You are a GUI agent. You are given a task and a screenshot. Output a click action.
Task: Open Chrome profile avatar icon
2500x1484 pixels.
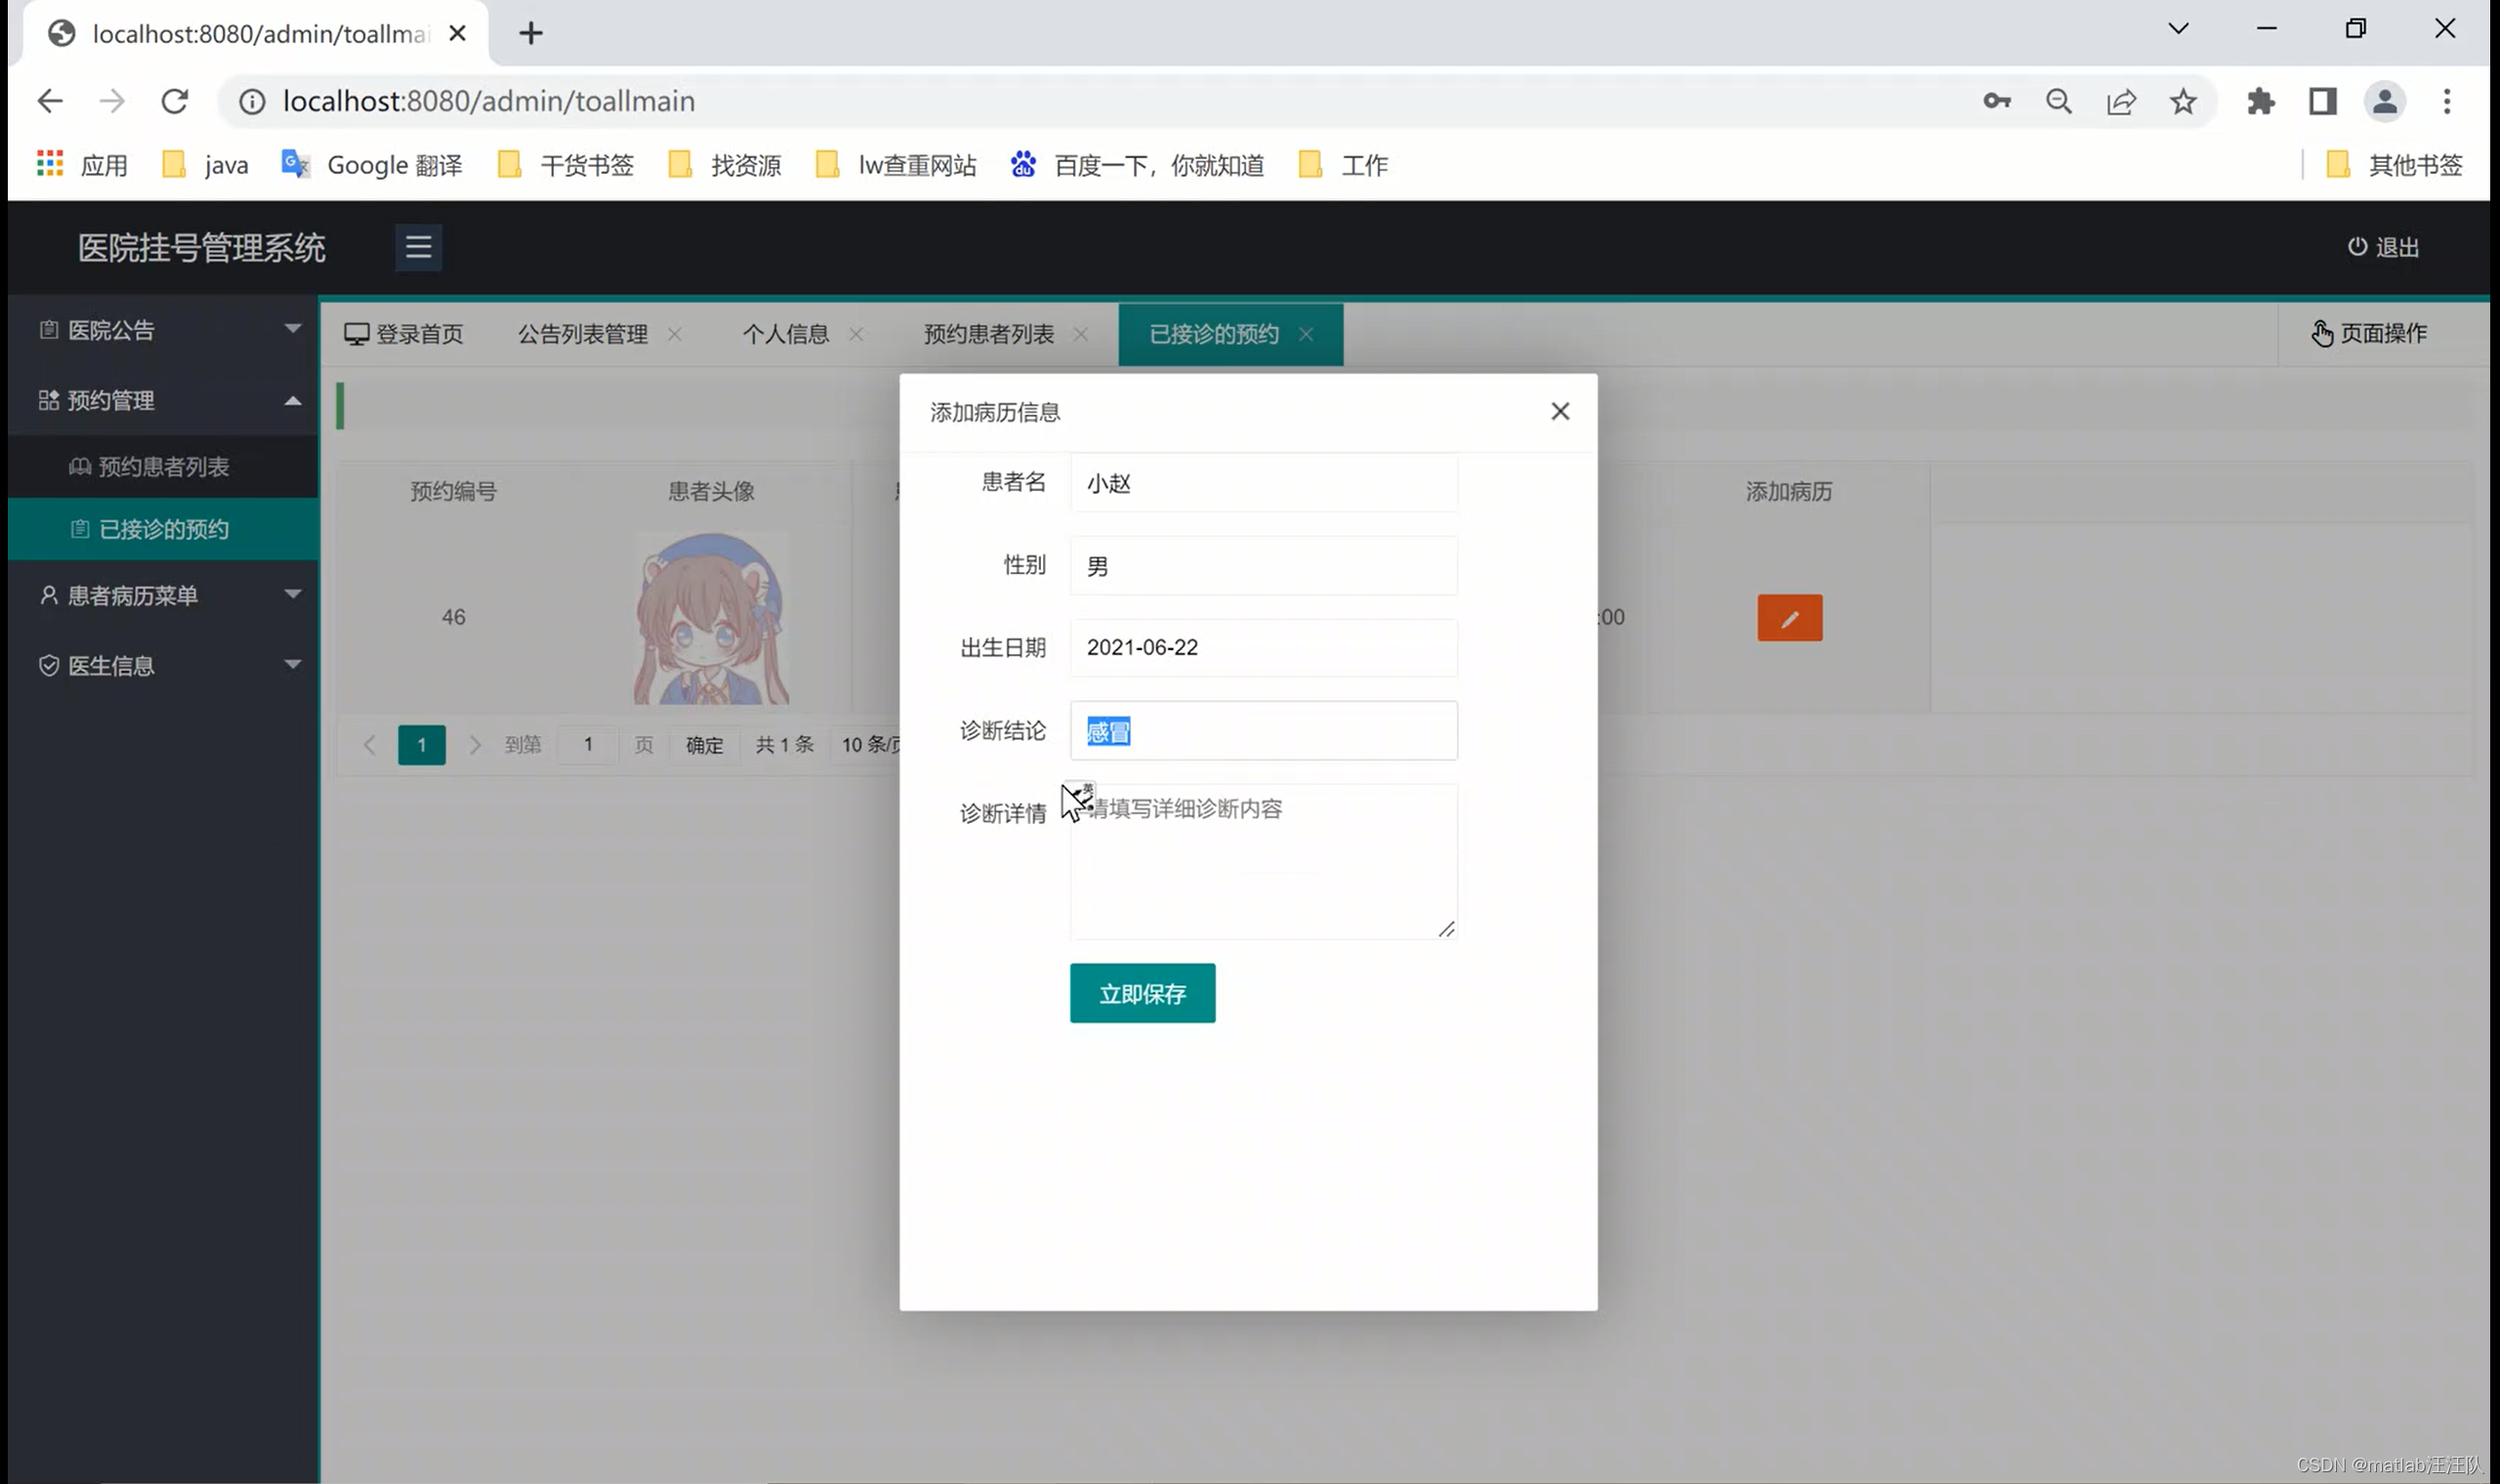[2383, 101]
